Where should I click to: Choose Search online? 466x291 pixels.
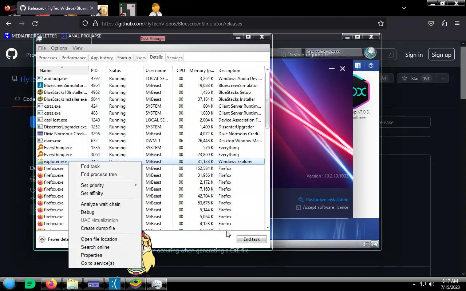pyautogui.click(x=105, y=247)
